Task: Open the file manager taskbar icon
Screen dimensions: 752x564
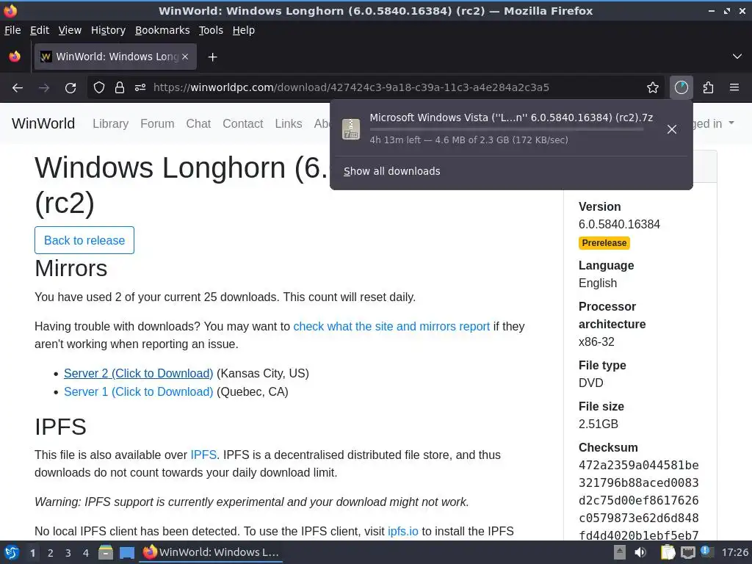Action: 106,552
